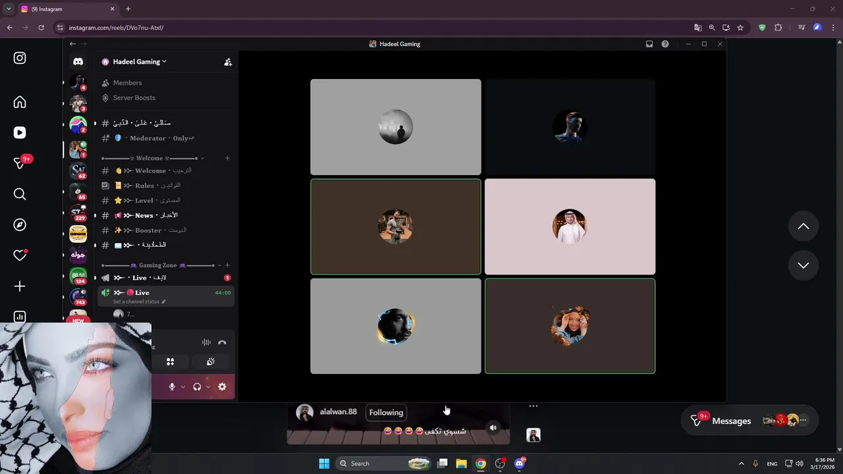This screenshot has width=843, height=474.
Task: Toggle Following for alalwan.88
Action: click(386, 413)
